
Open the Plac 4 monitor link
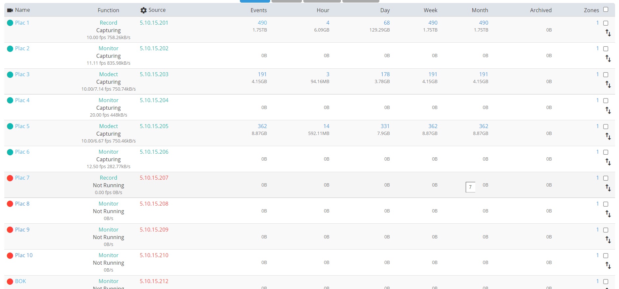click(22, 100)
